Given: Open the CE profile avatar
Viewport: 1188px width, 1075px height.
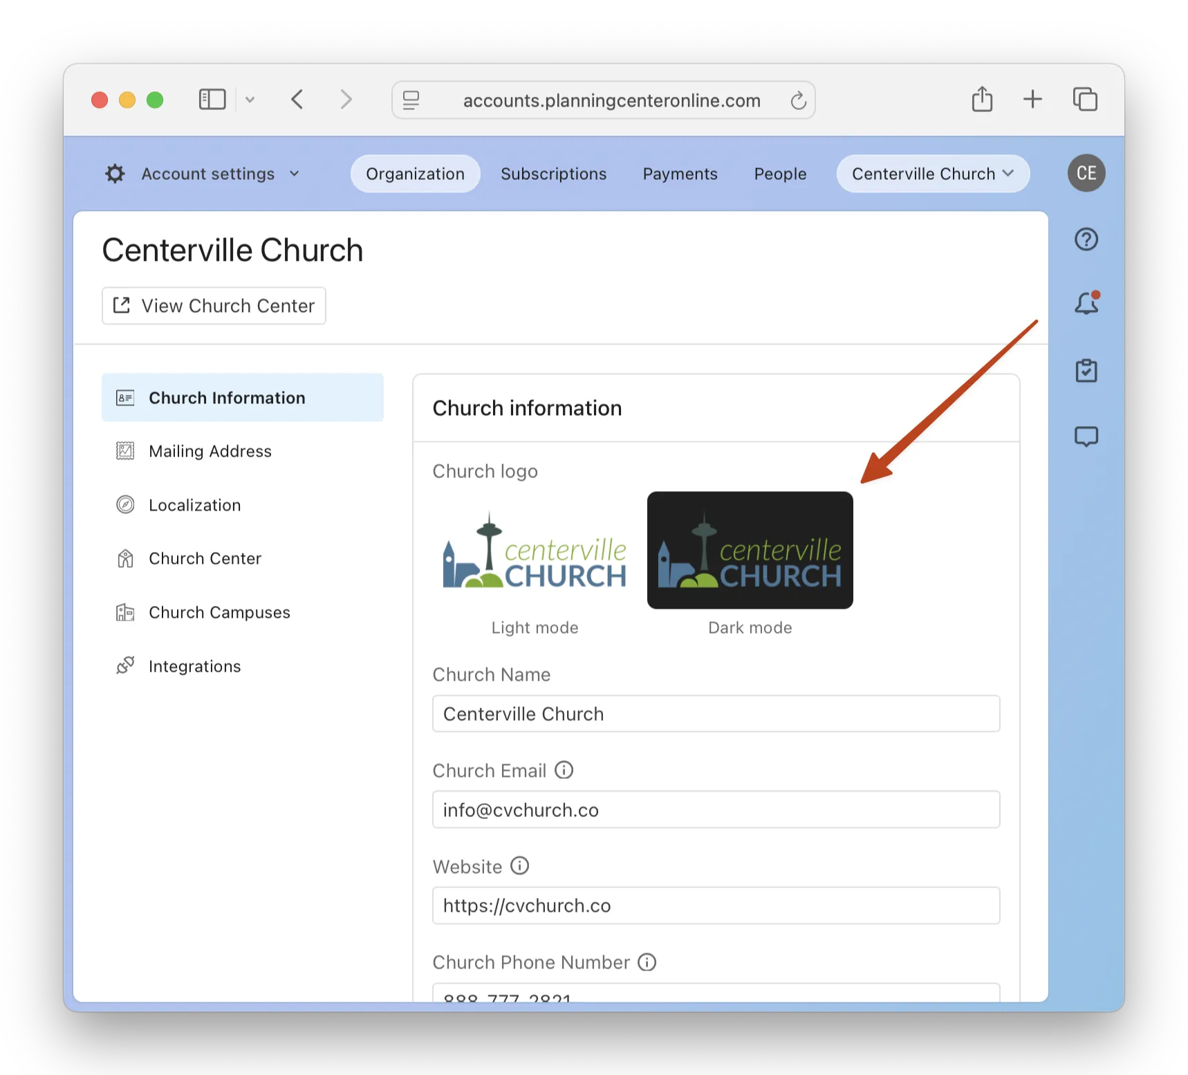Looking at the screenshot, I should coord(1086,174).
